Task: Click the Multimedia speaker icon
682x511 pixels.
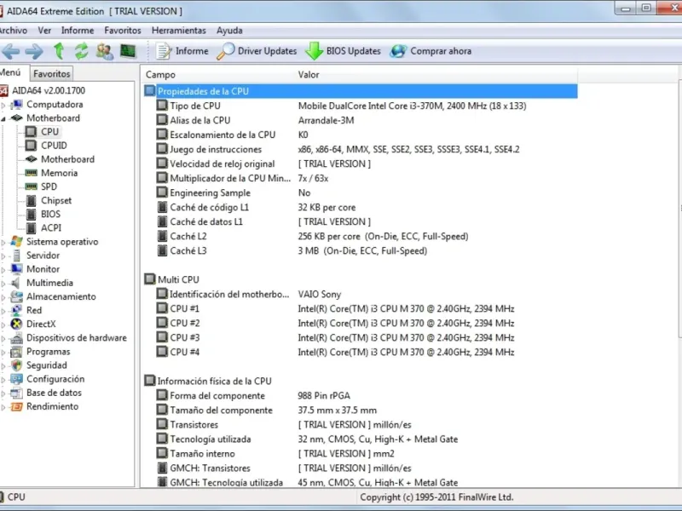Action: pyautogui.click(x=16, y=283)
